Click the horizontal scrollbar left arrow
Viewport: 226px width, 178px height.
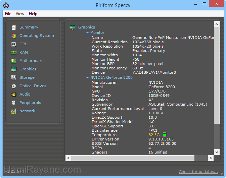(68, 158)
